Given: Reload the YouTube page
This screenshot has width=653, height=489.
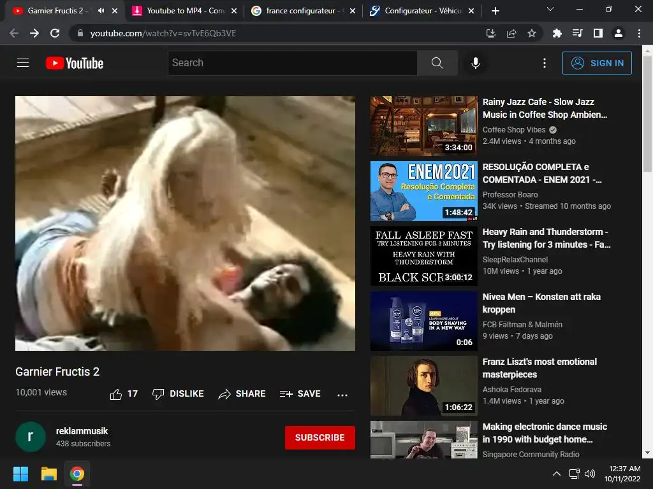Looking at the screenshot, I should 55,33.
